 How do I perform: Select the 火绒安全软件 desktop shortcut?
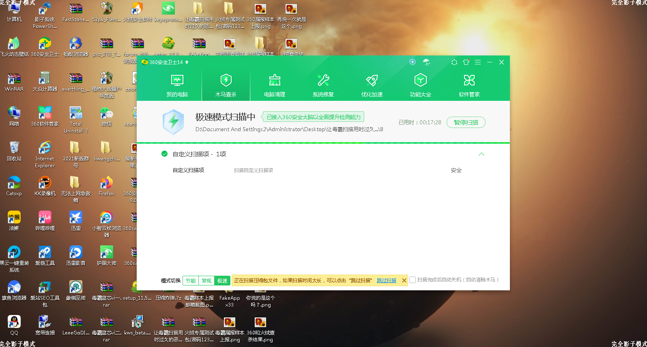[x=138, y=12]
